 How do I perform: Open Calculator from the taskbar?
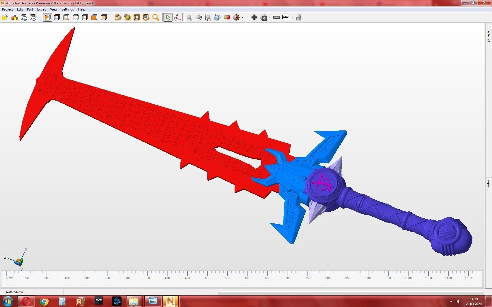pos(62,301)
